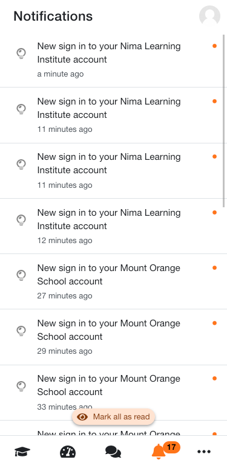Image resolution: width=227 pixels, height=468 pixels.
Task: Click the notifications list scrollbar
Action: tap(225, 121)
